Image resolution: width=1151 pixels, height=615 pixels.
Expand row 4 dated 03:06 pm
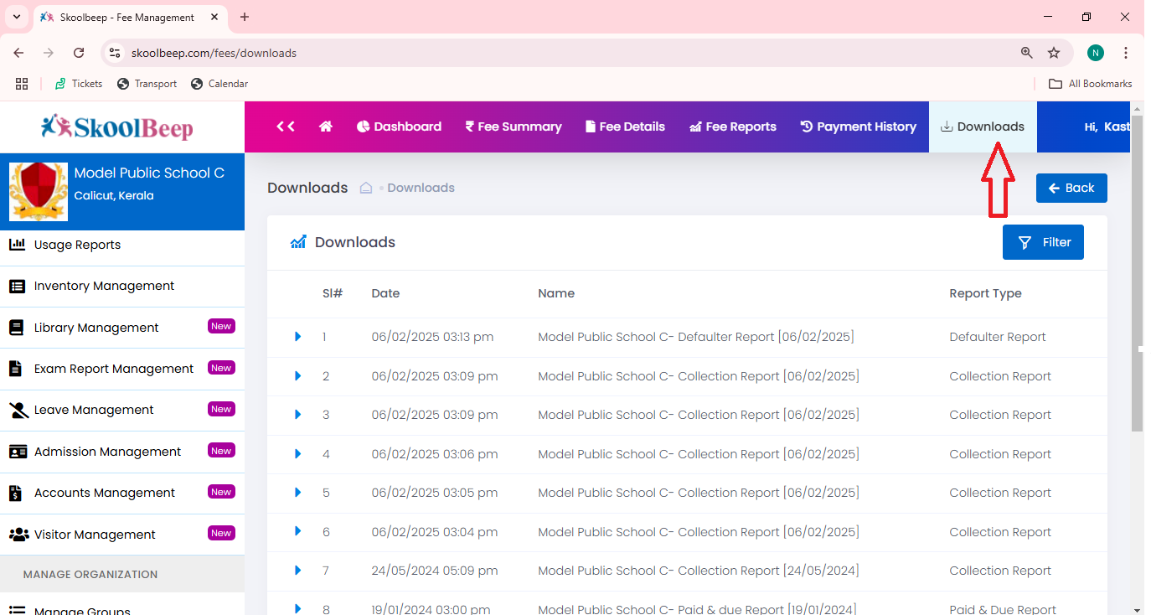(x=297, y=454)
